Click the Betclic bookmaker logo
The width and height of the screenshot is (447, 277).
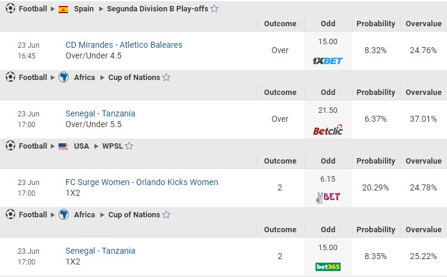pos(327,130)
